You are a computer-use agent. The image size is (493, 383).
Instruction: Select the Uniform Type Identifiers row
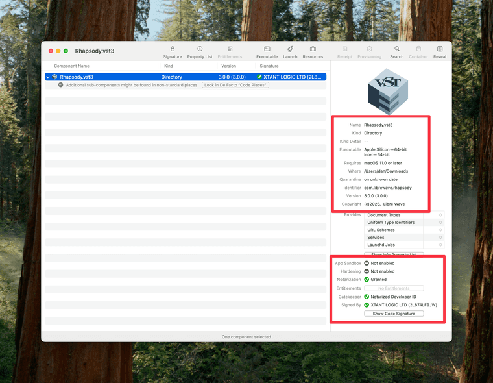404,222
